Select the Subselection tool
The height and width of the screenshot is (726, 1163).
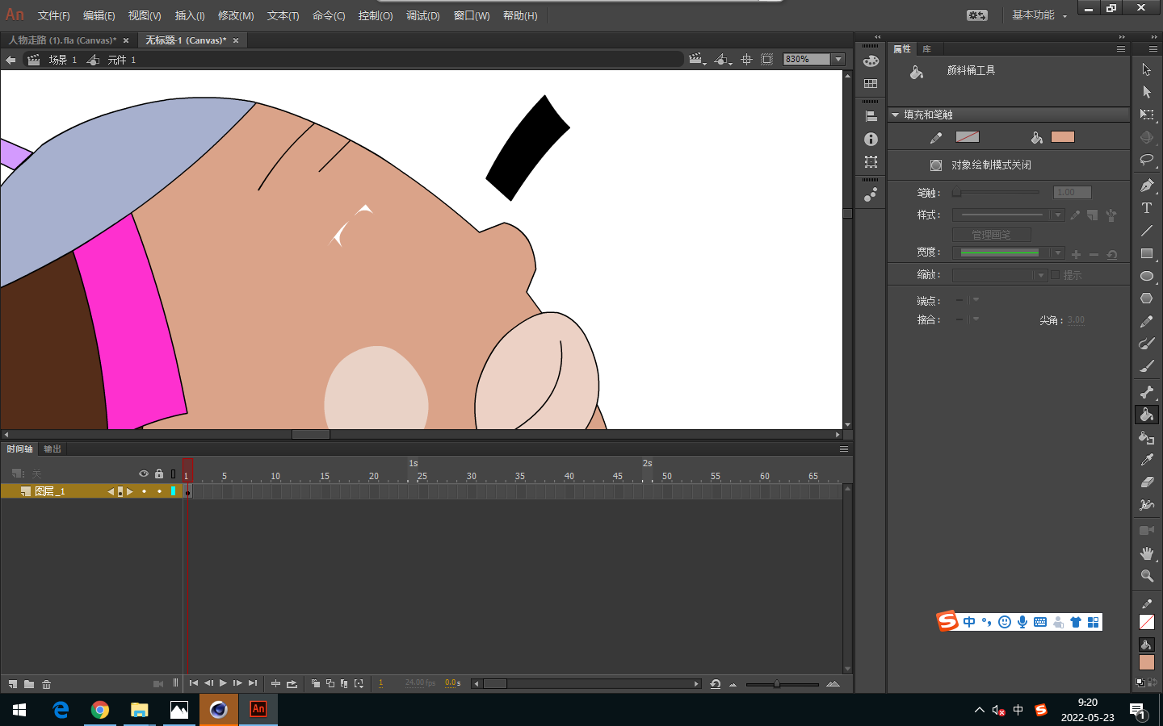pos(1147,92)
